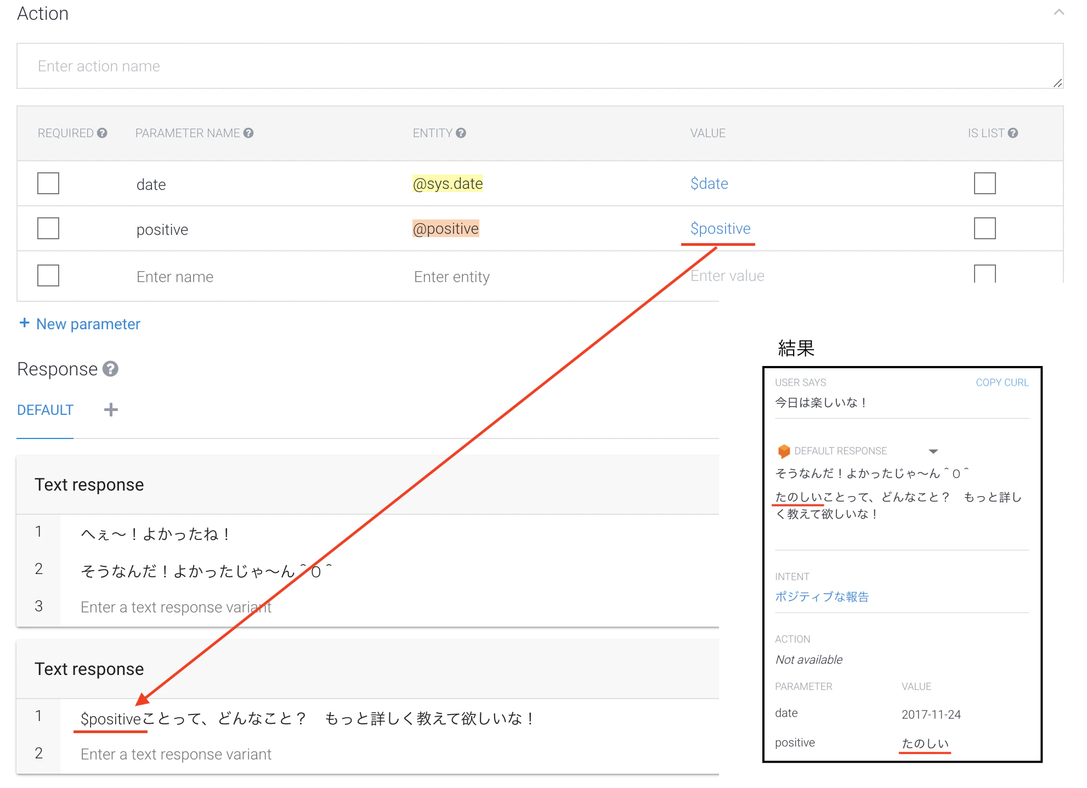Viewport: 1087px width, 788px height.
Task: Open the PARAMETER NAME help icon
Action: (x=248, y=133)
